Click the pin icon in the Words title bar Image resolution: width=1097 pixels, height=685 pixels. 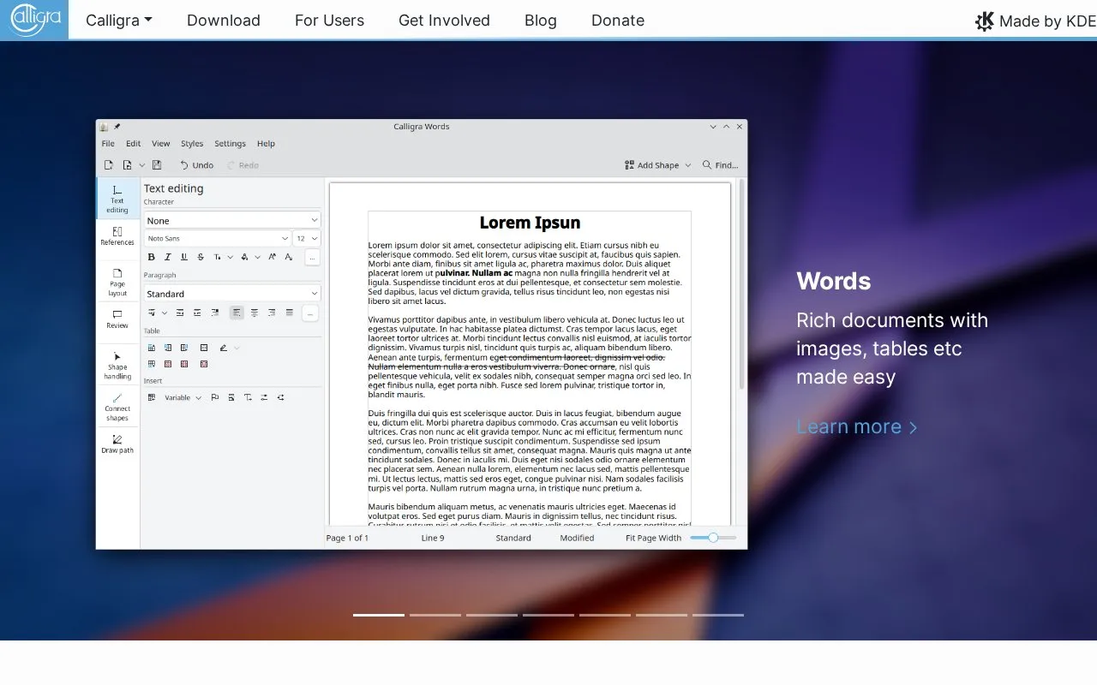pos(117,127)
